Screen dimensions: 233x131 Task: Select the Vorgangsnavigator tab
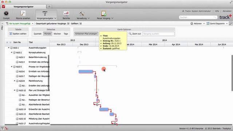[x=23, y=7]
